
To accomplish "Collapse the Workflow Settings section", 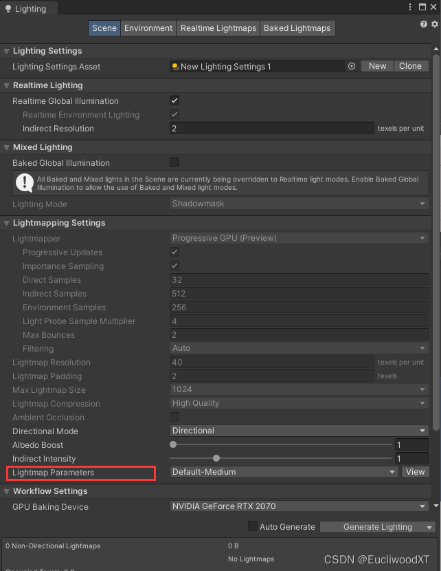I will click(x=6, y=492).
